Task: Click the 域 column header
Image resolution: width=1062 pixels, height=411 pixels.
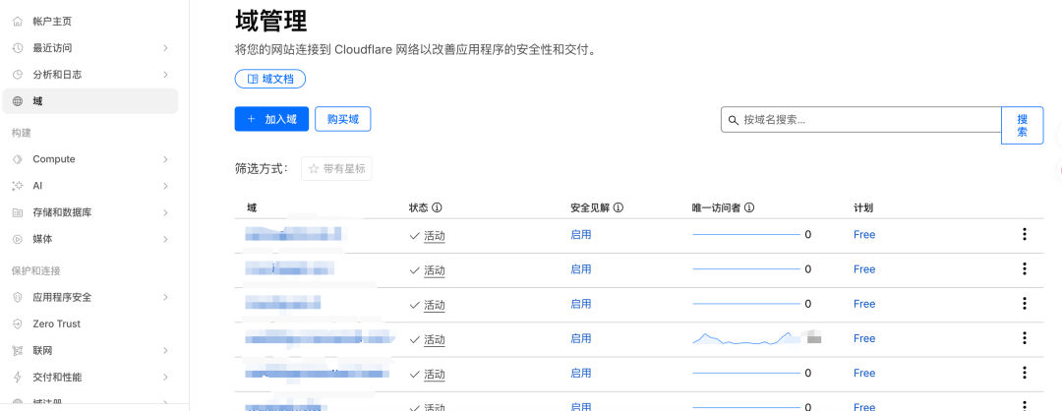Action: click(x=252, y=207)
